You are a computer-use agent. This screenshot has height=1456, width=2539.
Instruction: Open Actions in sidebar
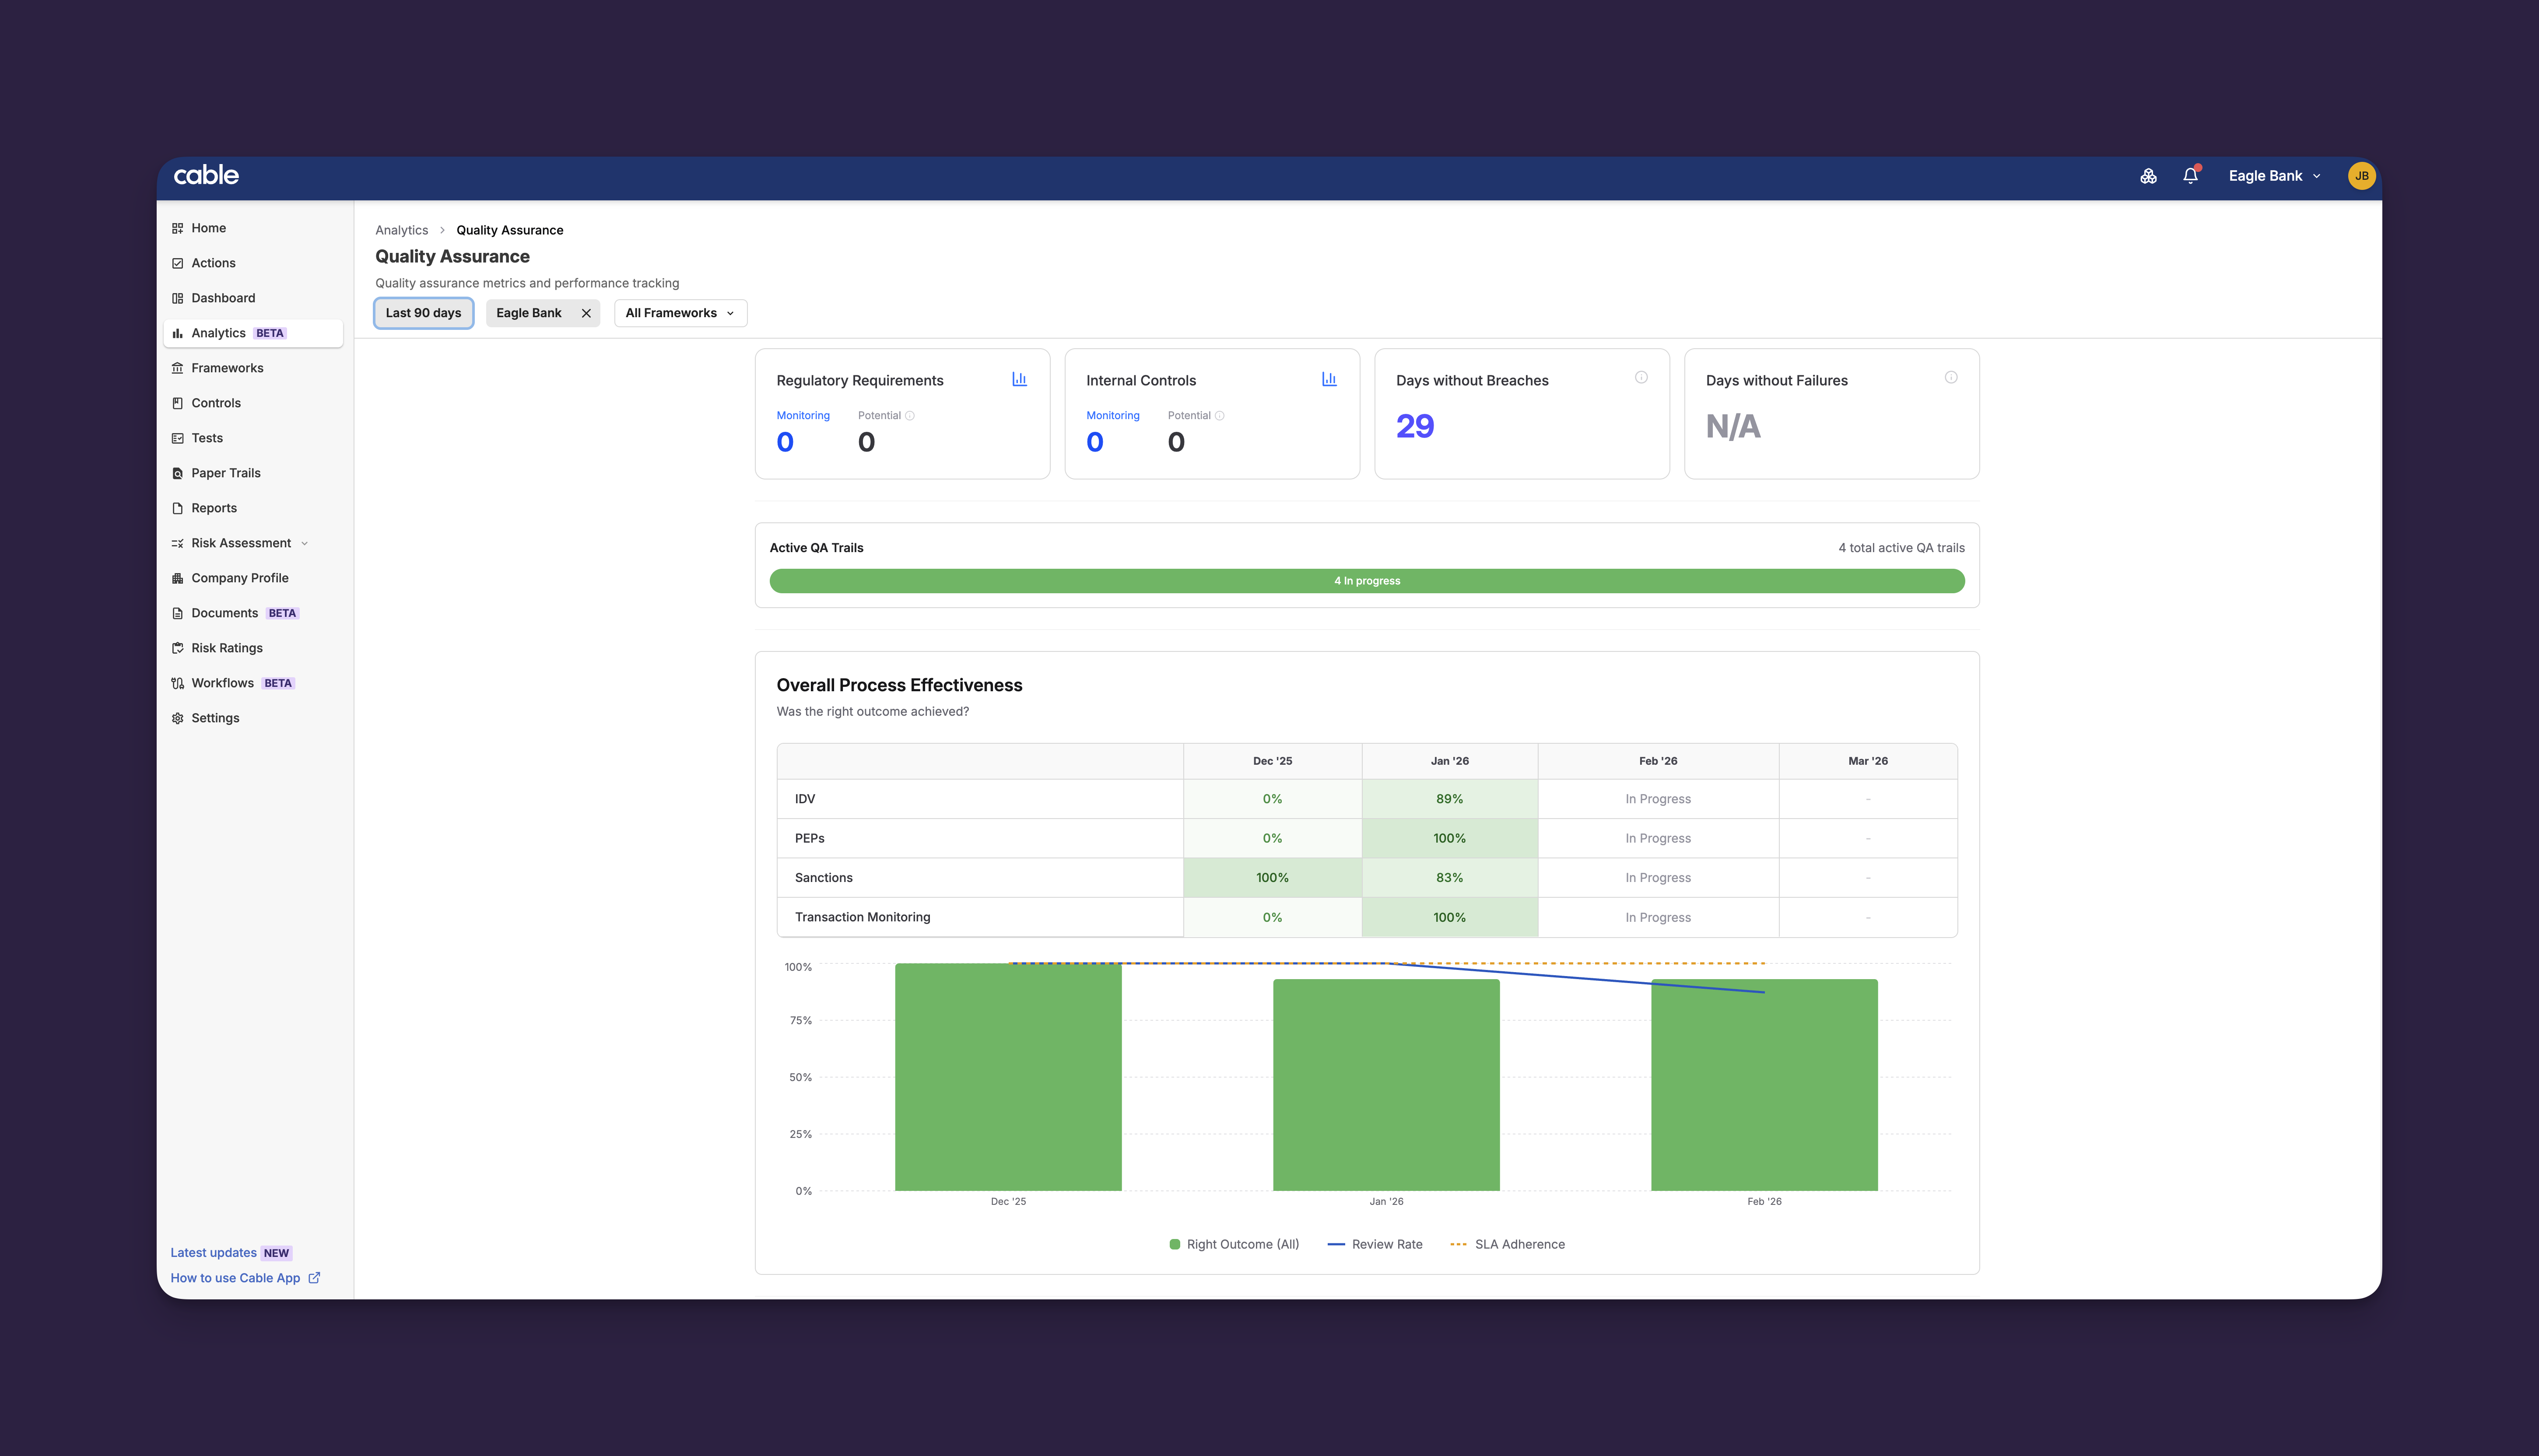[253, 263]
